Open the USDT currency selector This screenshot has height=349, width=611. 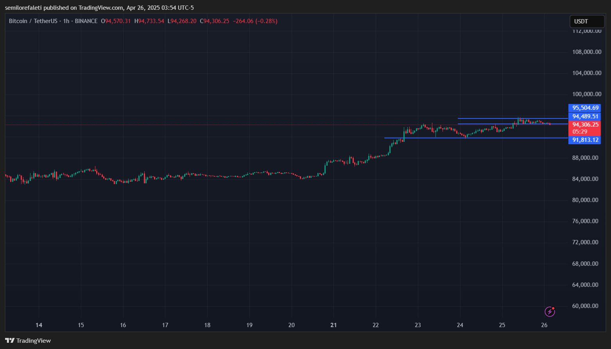pos(586,21)
